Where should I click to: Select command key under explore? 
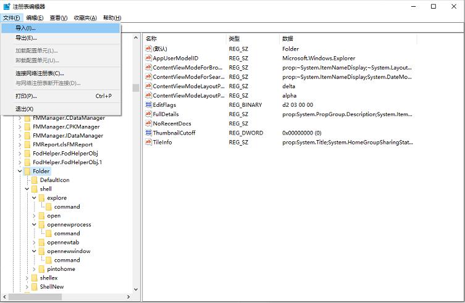pos(67,207)
